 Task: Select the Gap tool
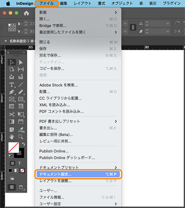21,69
